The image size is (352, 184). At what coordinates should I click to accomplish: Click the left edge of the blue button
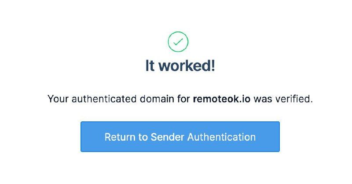coord(84,137)
